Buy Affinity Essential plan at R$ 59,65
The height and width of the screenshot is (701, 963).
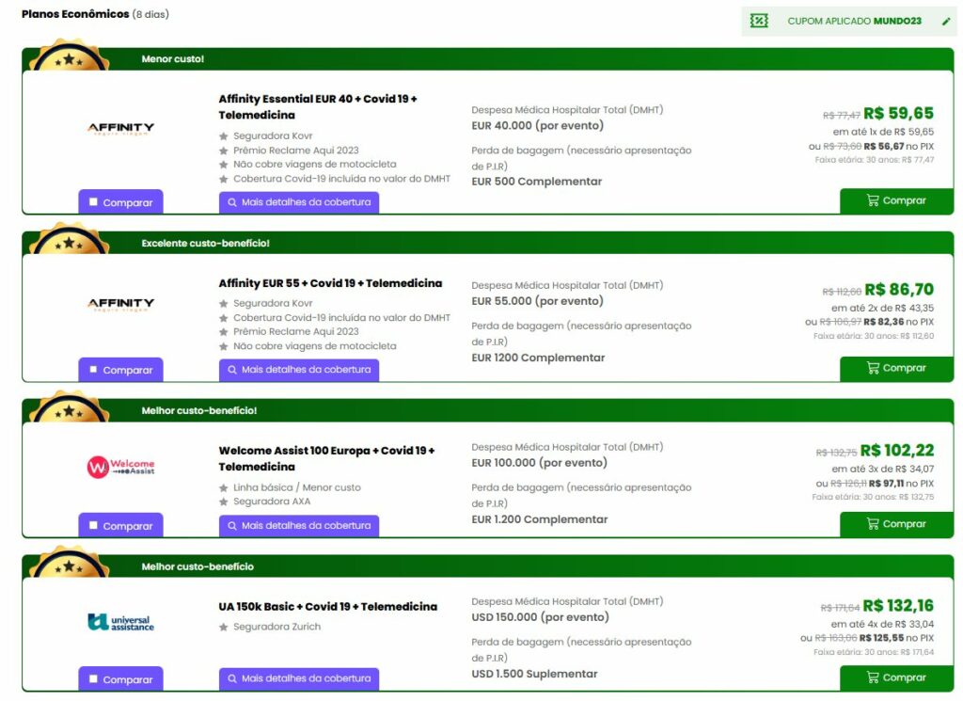[x=896, y=201]
